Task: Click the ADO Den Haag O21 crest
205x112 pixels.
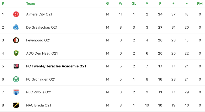Action: point(16,53)
